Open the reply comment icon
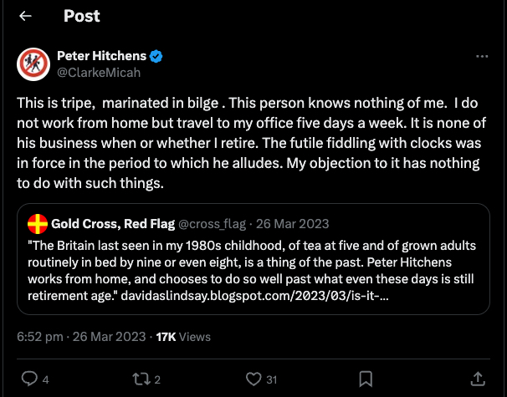 (x=29, y=379)
